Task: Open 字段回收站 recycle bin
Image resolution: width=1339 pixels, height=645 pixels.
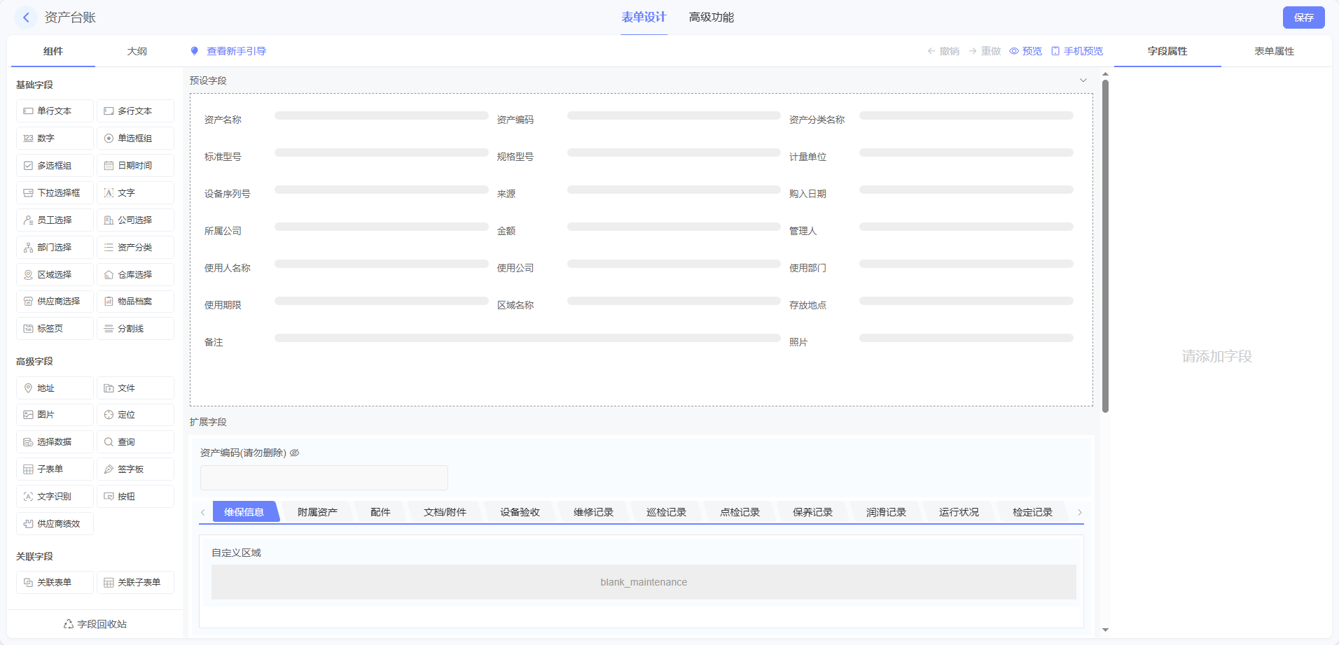Action: pos(95,624)
